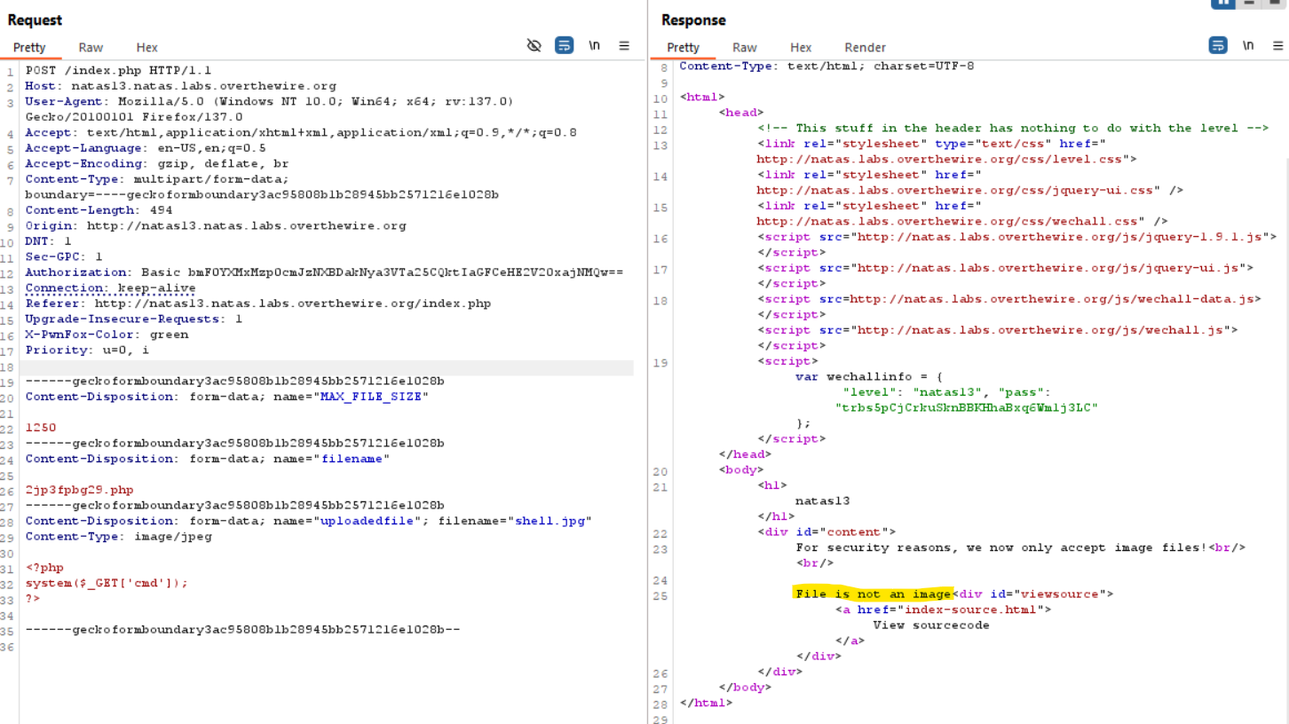Screen dimensions: 1289x724
Task: Click the 'var wechallinfo = {' line
Action: [868, 376]
